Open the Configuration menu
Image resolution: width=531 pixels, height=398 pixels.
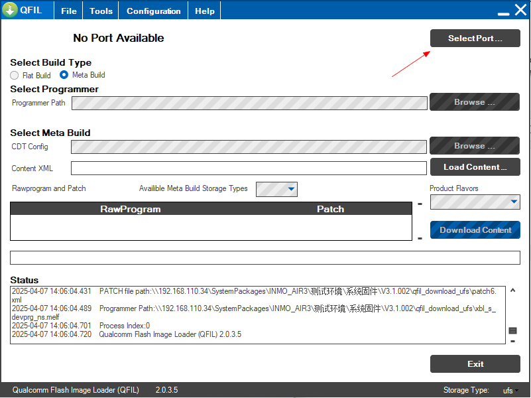pos(153,11)
